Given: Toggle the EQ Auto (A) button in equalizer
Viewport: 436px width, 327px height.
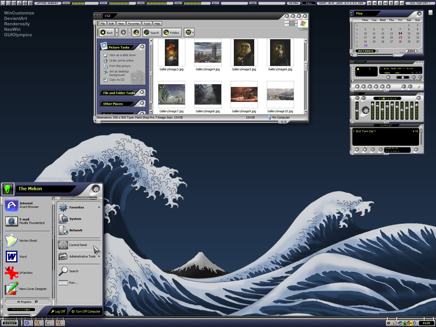Looking at the screenshot, I should (363, 98).
